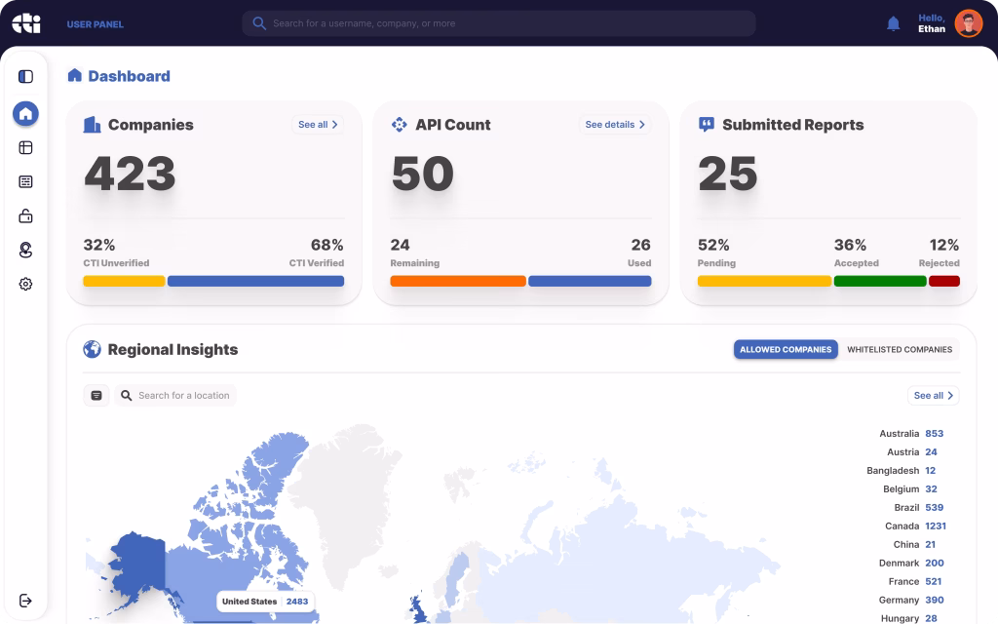Click the 50 API count number

423,174
